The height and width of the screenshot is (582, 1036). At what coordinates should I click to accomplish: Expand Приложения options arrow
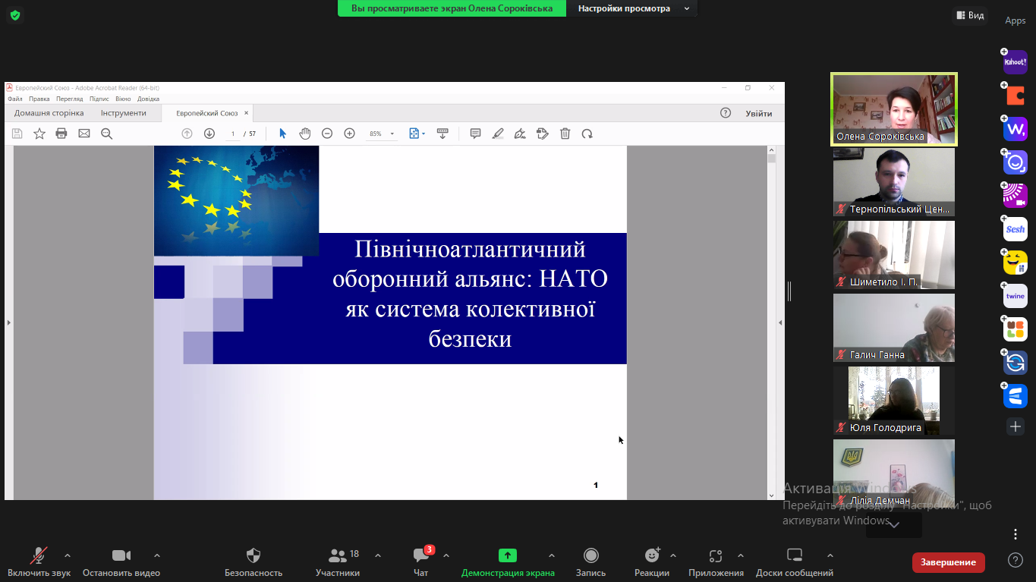(741, 555)
